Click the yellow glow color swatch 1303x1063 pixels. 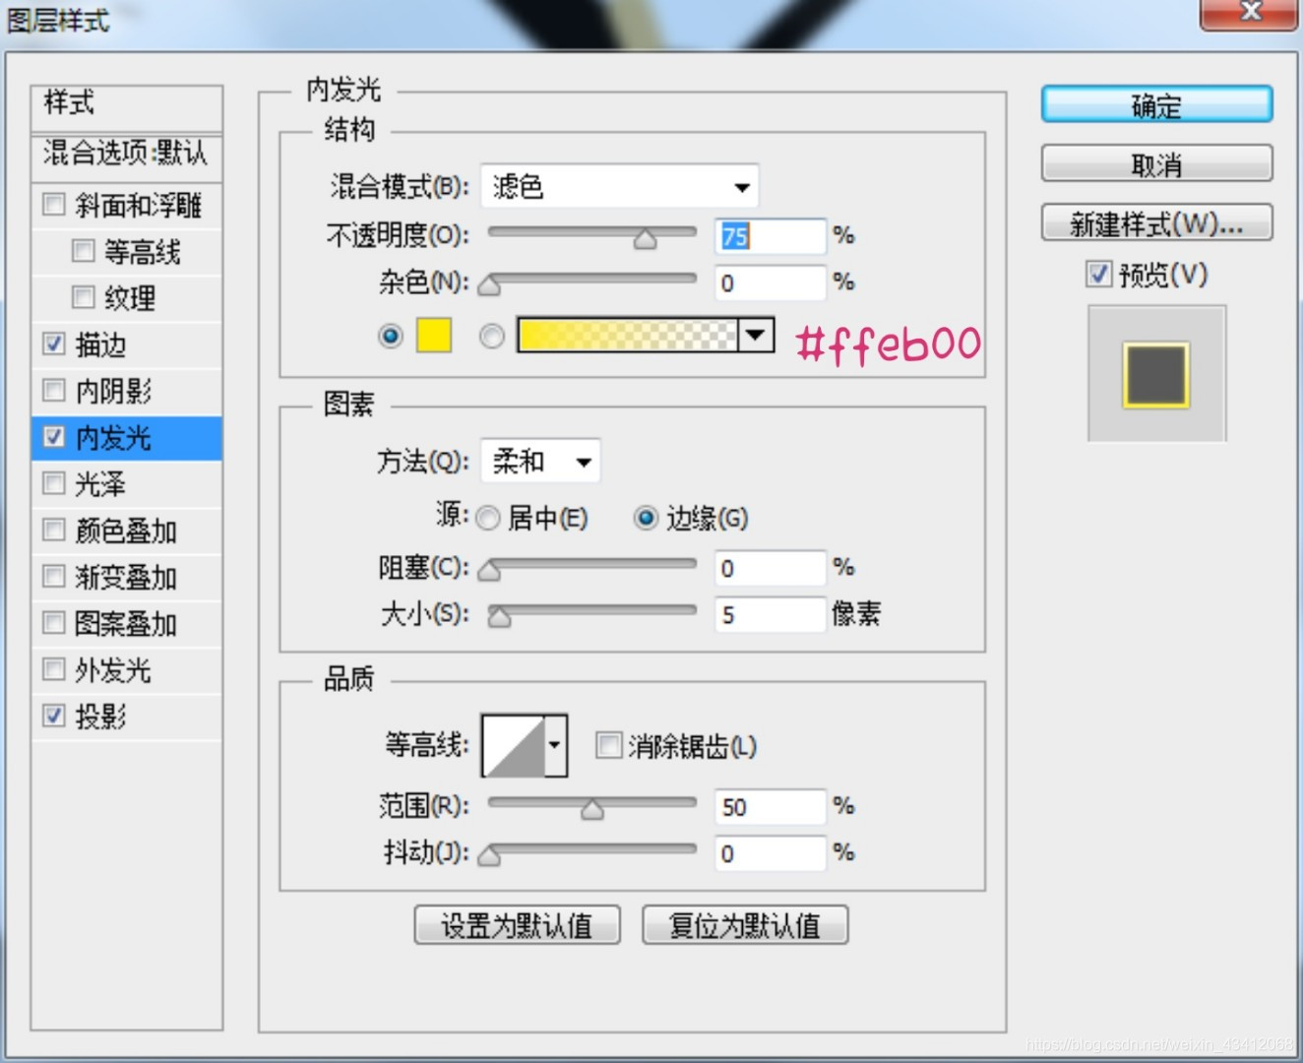pyautogui.click(x=433, y=336)
